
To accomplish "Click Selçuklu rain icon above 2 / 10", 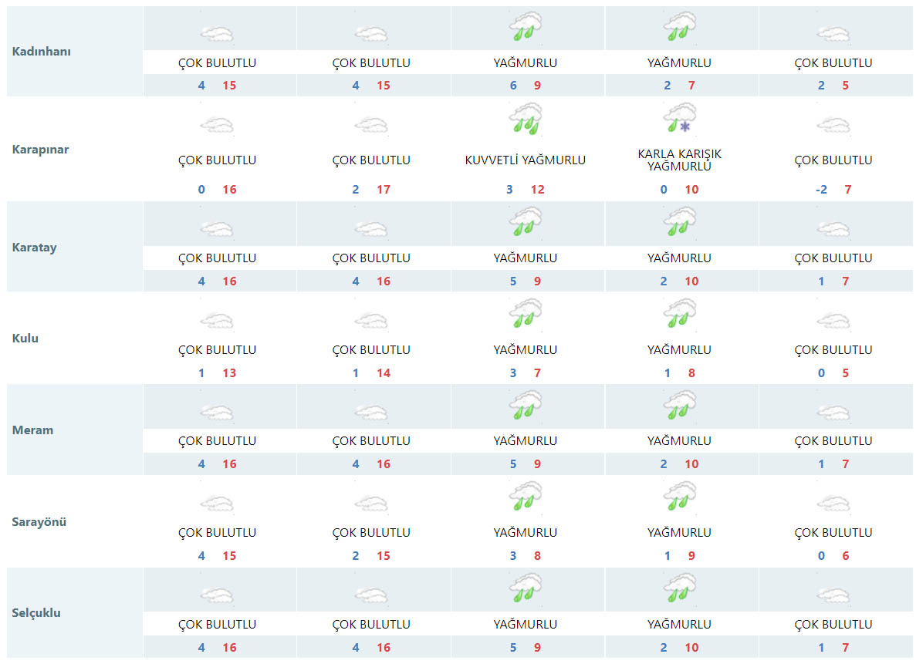I will (x=680, y=588).
